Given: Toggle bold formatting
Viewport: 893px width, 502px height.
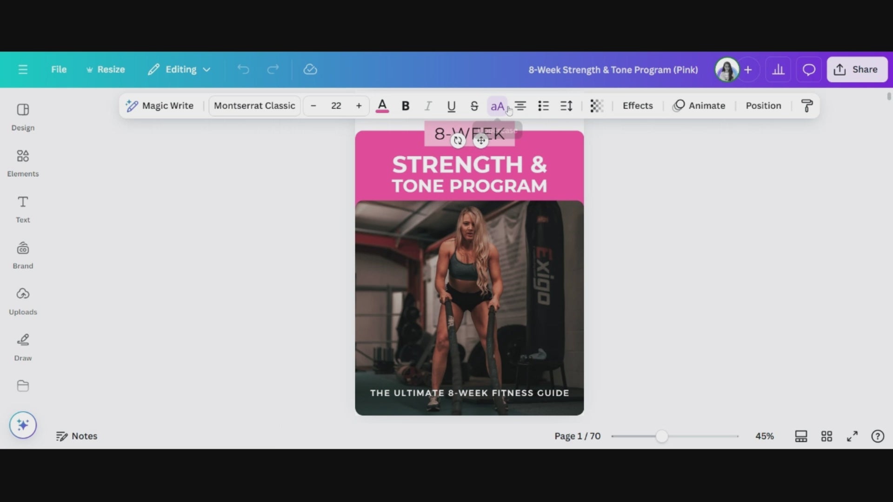Looking at the screenshot, I should coord(406,106).
